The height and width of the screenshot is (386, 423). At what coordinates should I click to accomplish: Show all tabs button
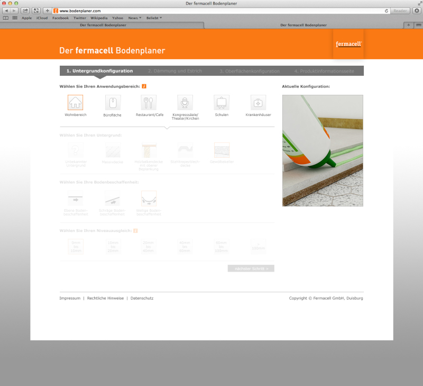click(418, 25)
